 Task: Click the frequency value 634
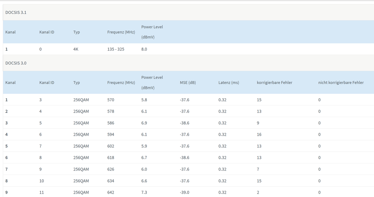point(111,181)
